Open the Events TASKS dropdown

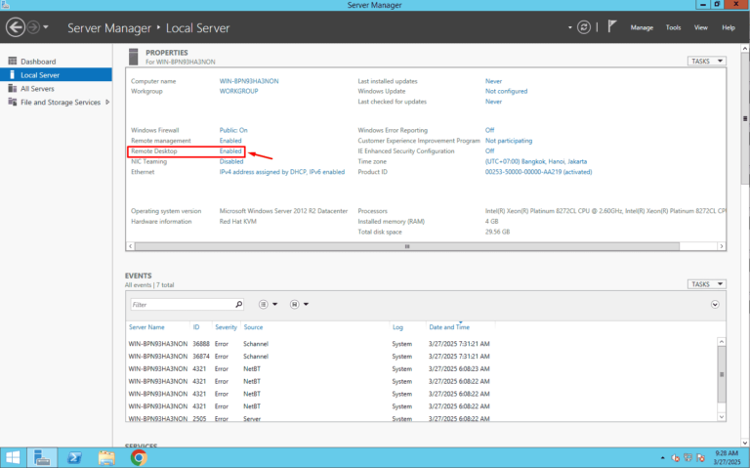point(706,284)
